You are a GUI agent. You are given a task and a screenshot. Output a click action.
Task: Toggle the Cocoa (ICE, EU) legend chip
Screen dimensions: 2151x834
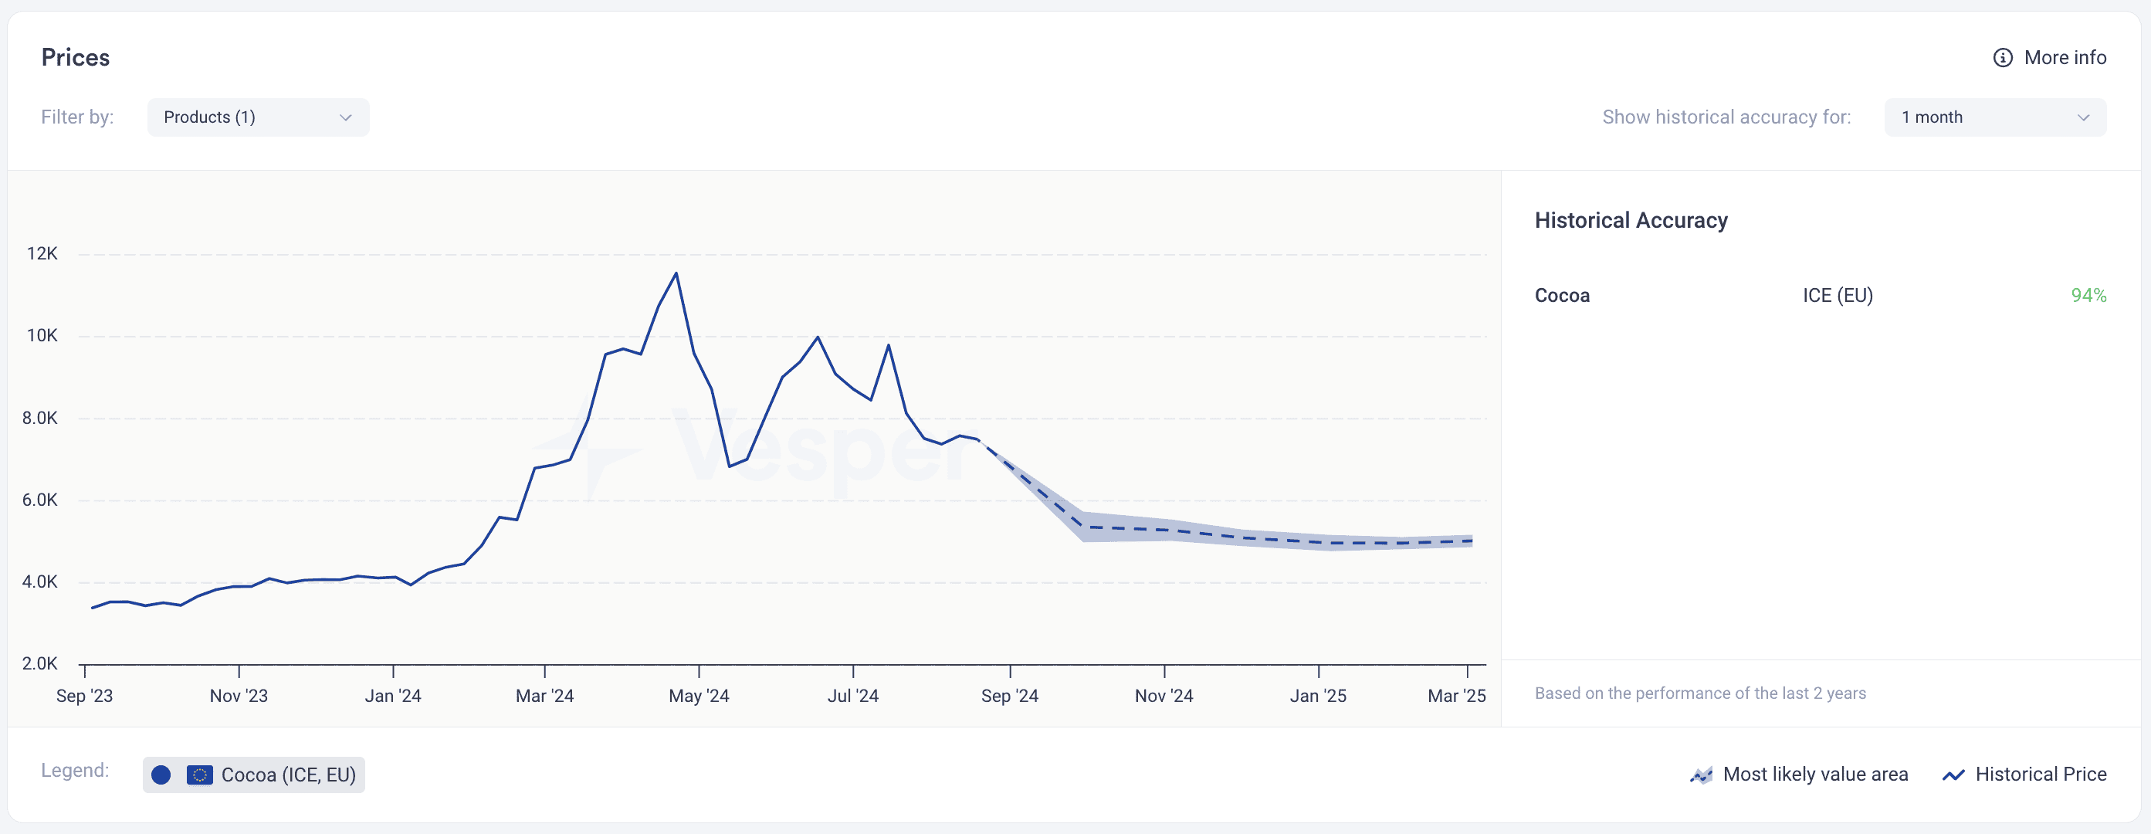tap(254, 775)
